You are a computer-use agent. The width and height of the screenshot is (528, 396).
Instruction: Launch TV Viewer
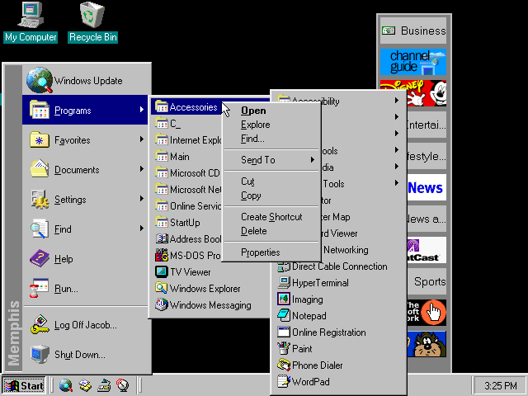click(210, 272)
